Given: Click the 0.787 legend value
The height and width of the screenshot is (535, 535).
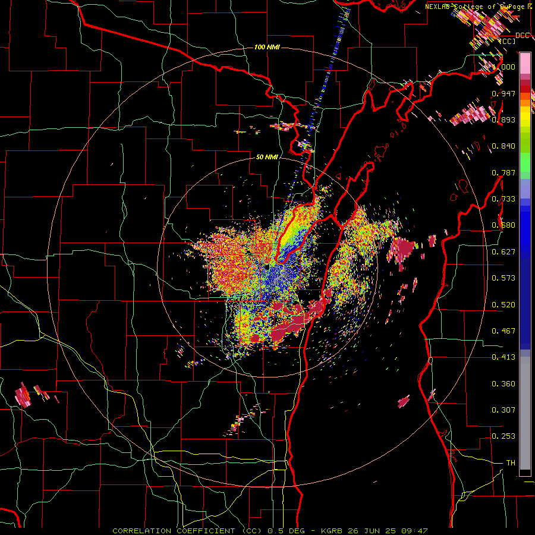Looking at the screenshot, I should (x=503, y=172).
